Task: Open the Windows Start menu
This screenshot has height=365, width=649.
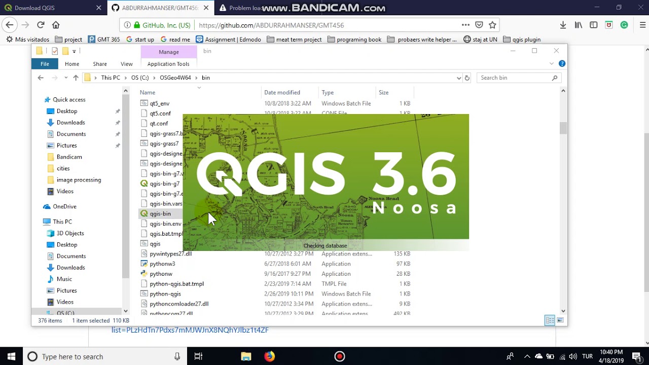Action: 11,356
